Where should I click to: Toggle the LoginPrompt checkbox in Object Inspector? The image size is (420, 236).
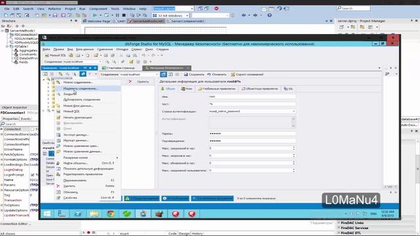pos(32,175)
